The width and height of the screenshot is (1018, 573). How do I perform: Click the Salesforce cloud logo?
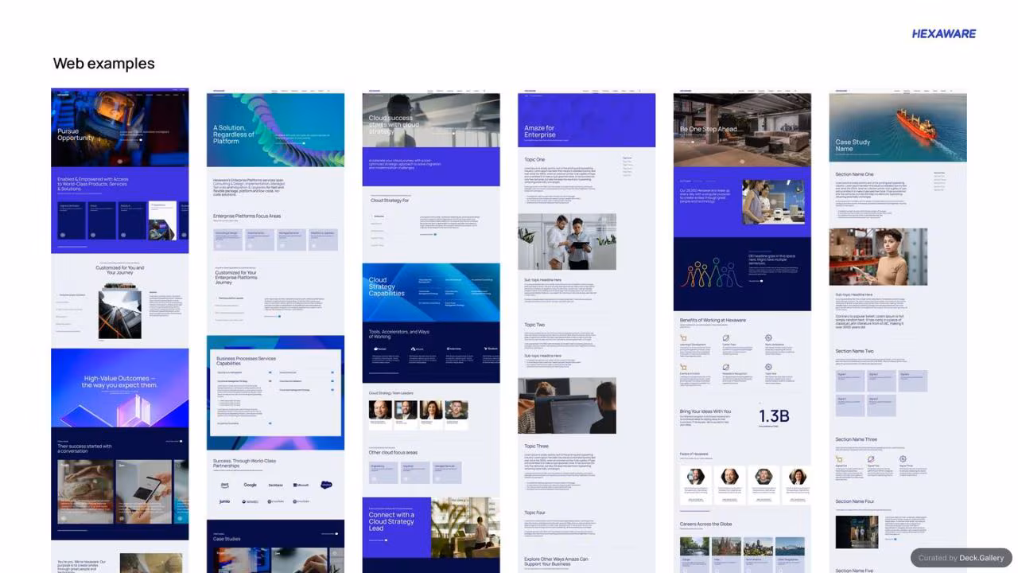coord(326,485)
